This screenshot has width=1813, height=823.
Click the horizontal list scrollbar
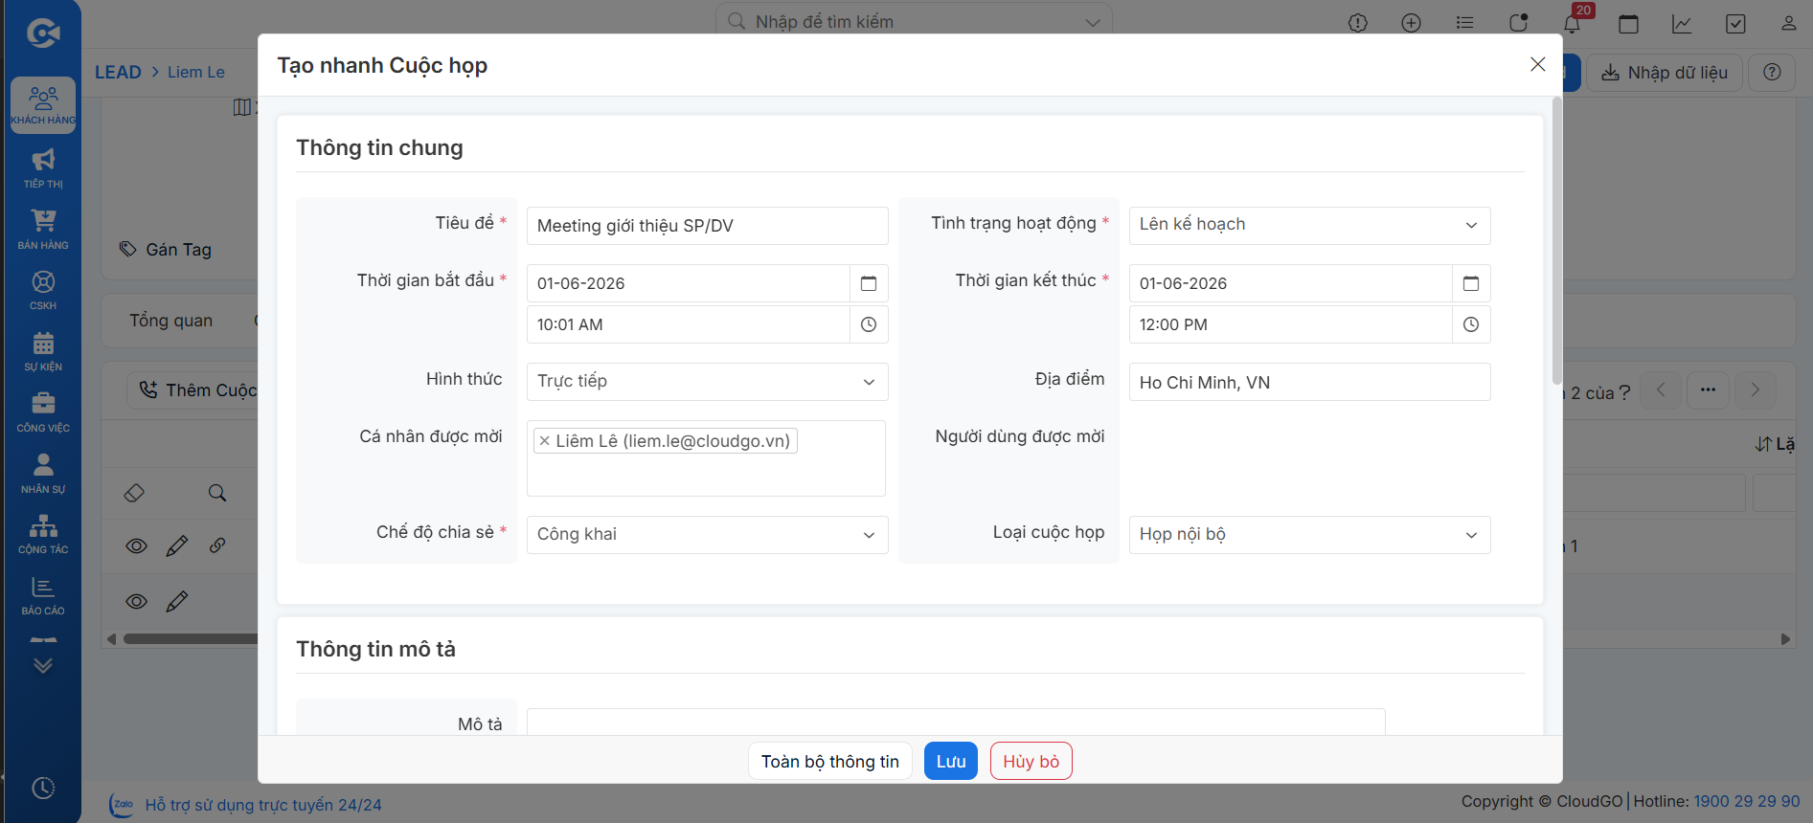191,639
